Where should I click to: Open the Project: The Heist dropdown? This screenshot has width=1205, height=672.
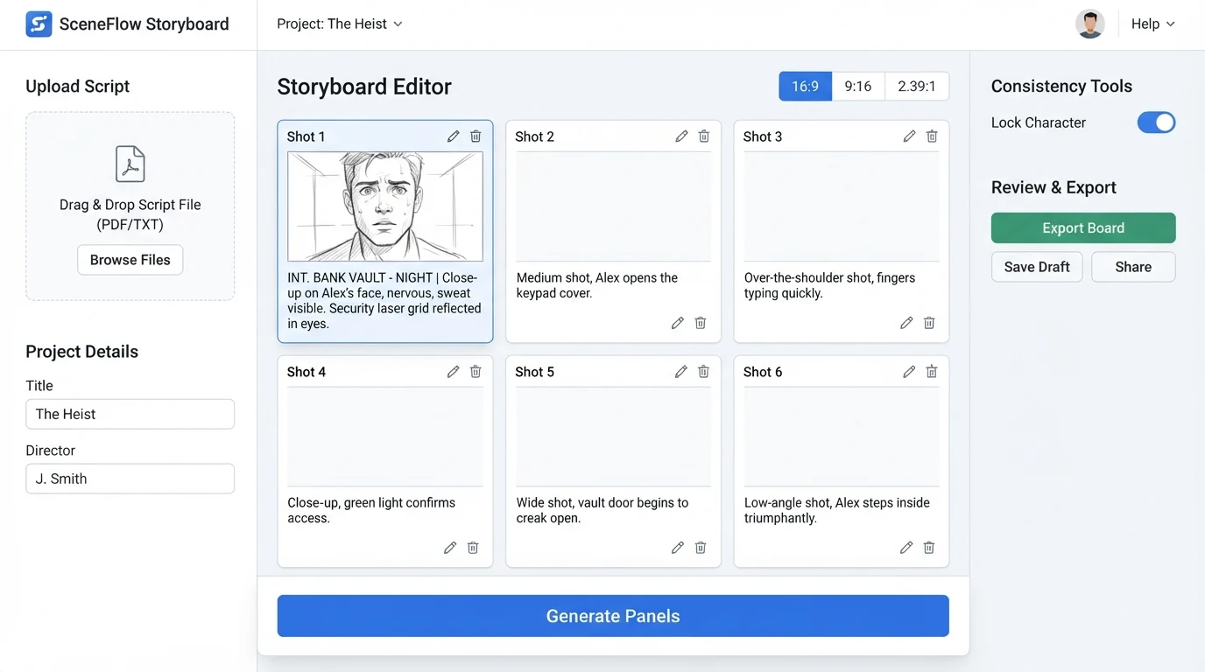point(339,24)
